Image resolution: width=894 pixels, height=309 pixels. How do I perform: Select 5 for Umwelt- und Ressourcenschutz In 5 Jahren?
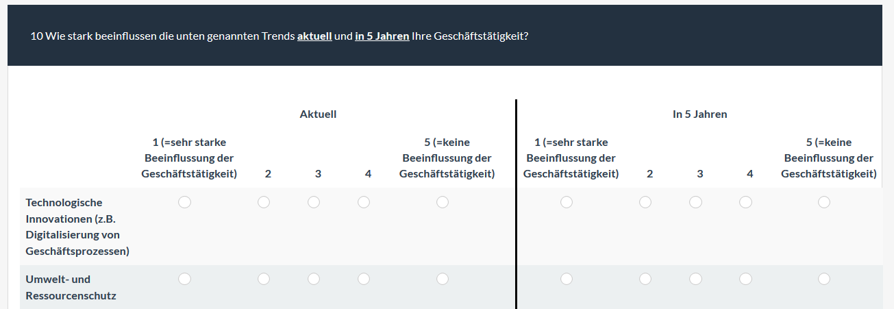824,279
